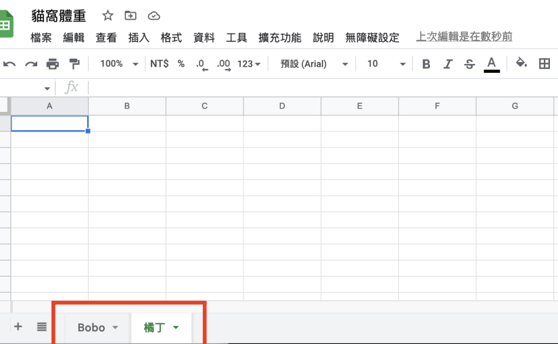Check the cloud save status icon
Image resolution: width=558 pixels, height=344 pixels.
point(154,16)
